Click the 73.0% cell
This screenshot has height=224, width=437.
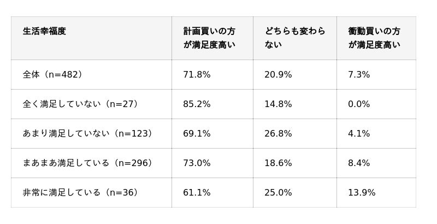pos(197,163)
